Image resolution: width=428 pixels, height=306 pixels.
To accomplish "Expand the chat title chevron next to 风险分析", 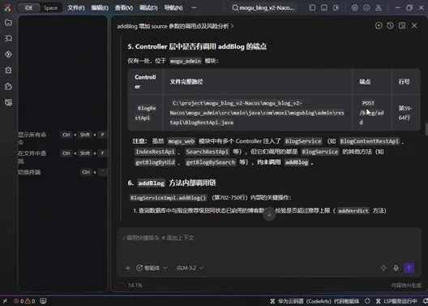I will pos(233,26).
